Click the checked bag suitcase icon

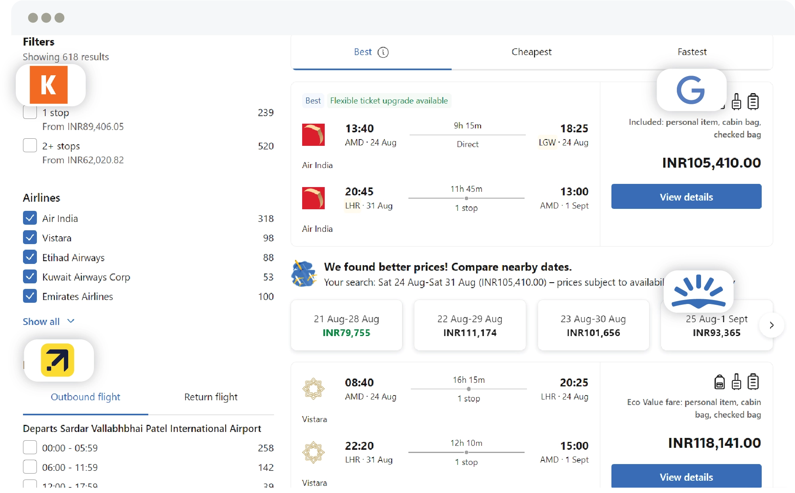coord(753,101)
